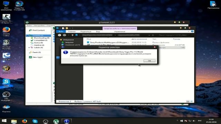Open the Skype desktop shortcut
Image resolution: width=221 pixels, height=124 pixels.
click(6, 83)
